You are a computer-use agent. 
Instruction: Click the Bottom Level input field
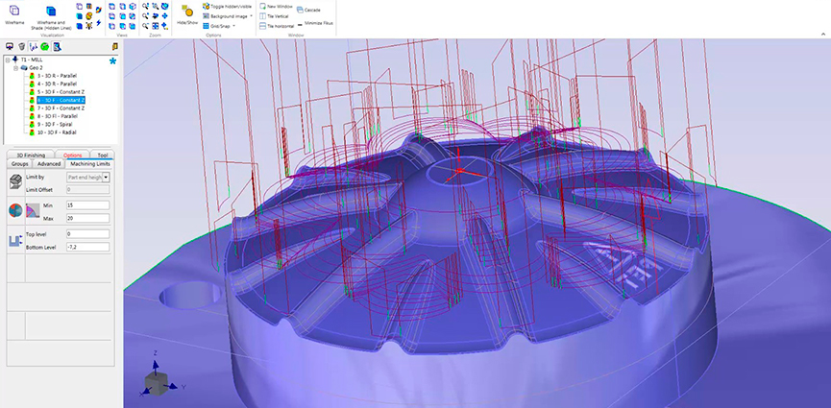(x=86, y=247)
